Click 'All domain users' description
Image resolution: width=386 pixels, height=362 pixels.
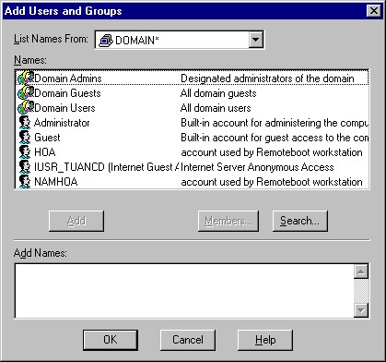(216, 108)
